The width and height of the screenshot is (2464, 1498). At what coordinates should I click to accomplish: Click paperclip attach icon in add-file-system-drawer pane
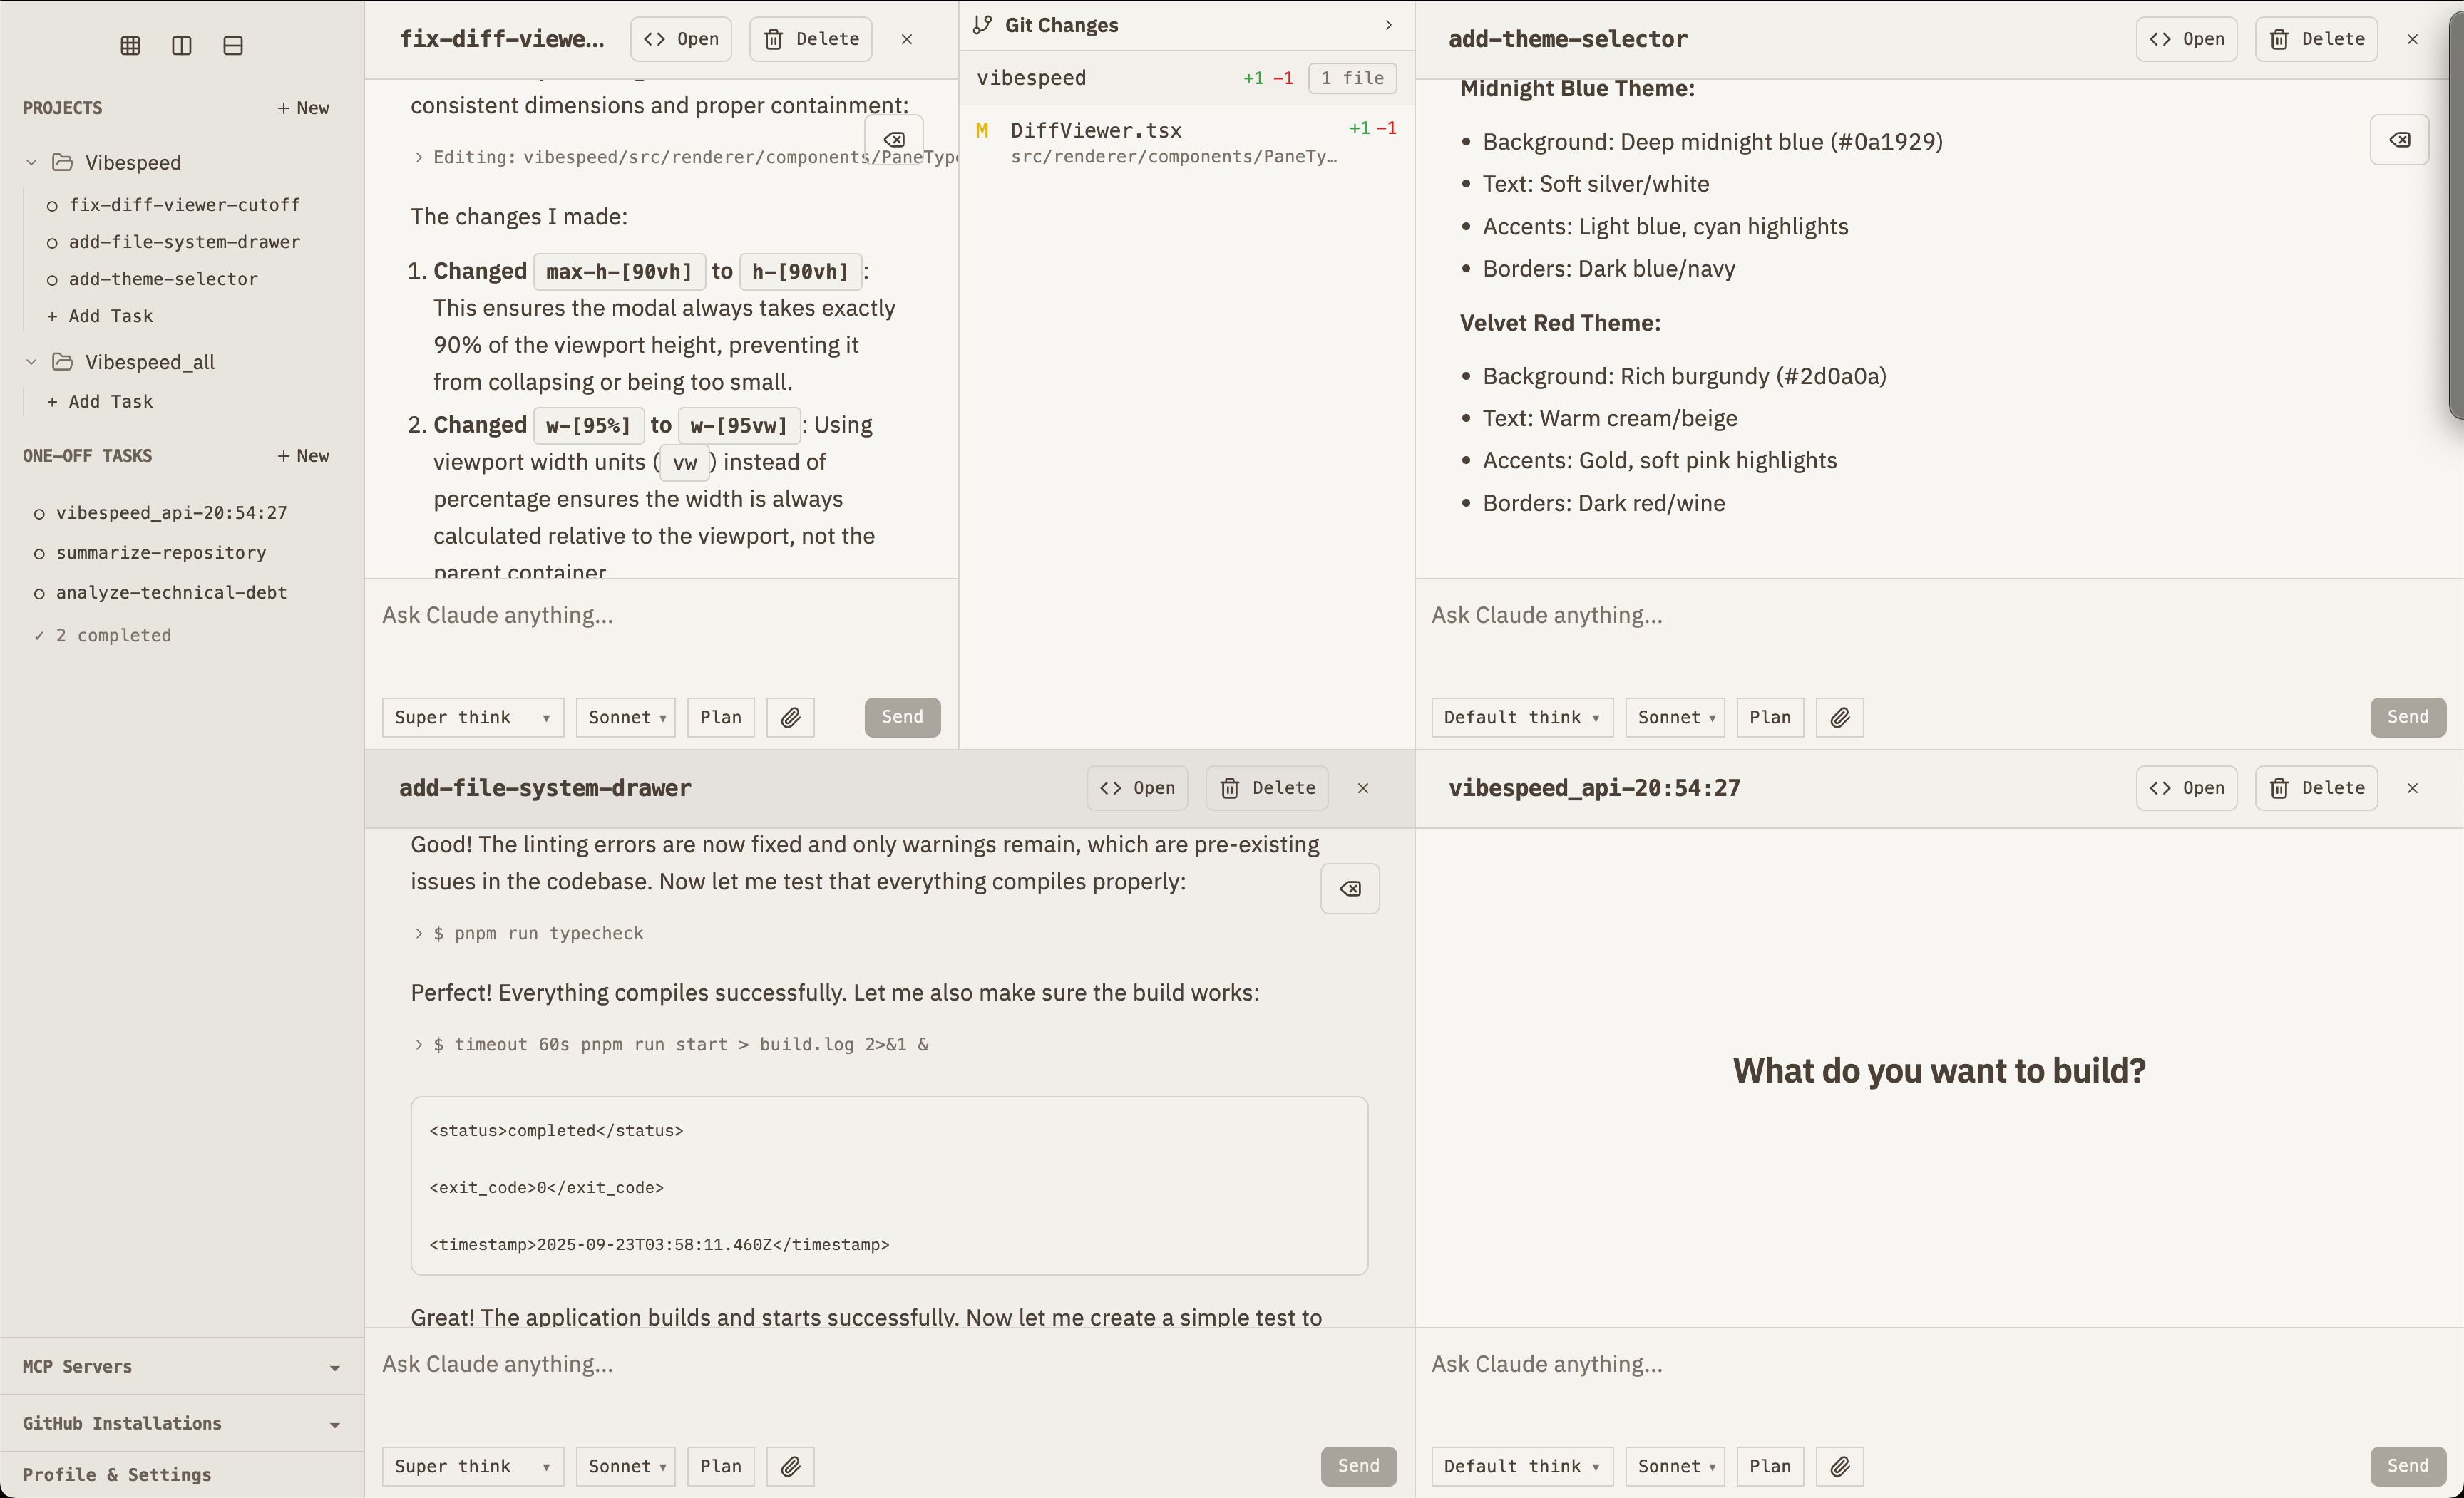790,1466
